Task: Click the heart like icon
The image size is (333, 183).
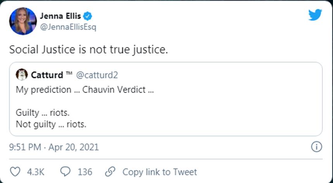Action: [x=15, y=172]
